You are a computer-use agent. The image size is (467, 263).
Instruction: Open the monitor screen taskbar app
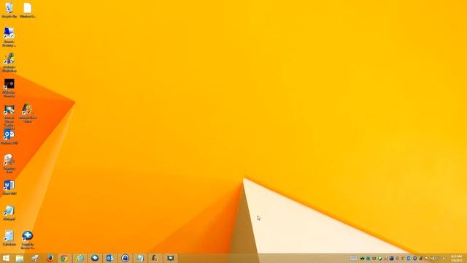pos(170,258)
